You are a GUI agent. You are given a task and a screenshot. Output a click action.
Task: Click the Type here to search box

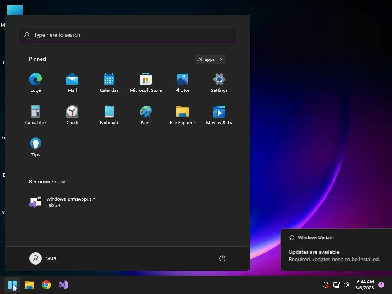click(127, 35)
